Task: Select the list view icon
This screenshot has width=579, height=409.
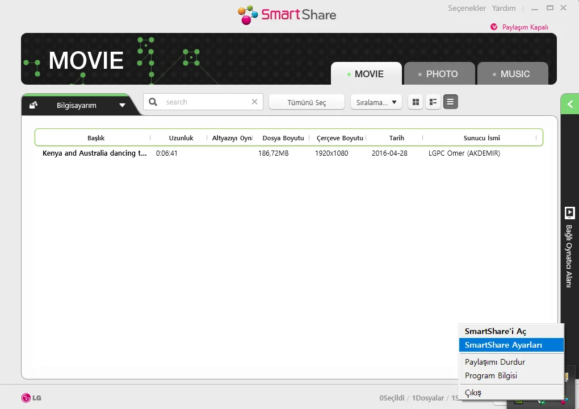Action: 451,102
